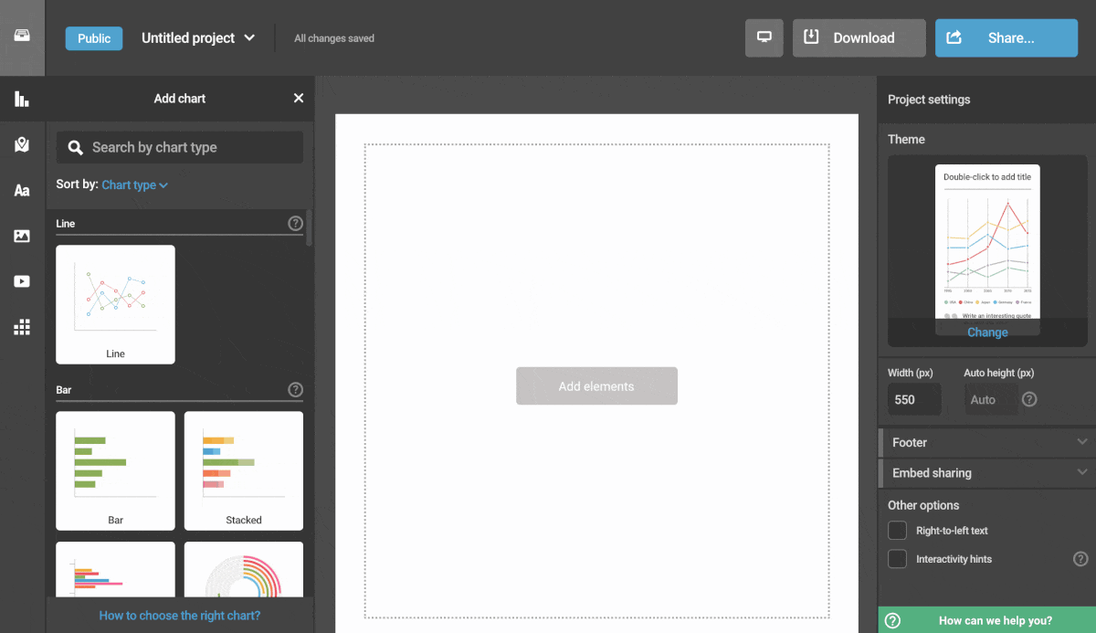The image size is (1096, 633).
Task: Click the Public visibility badge
Action: click(x=94, y=38)
